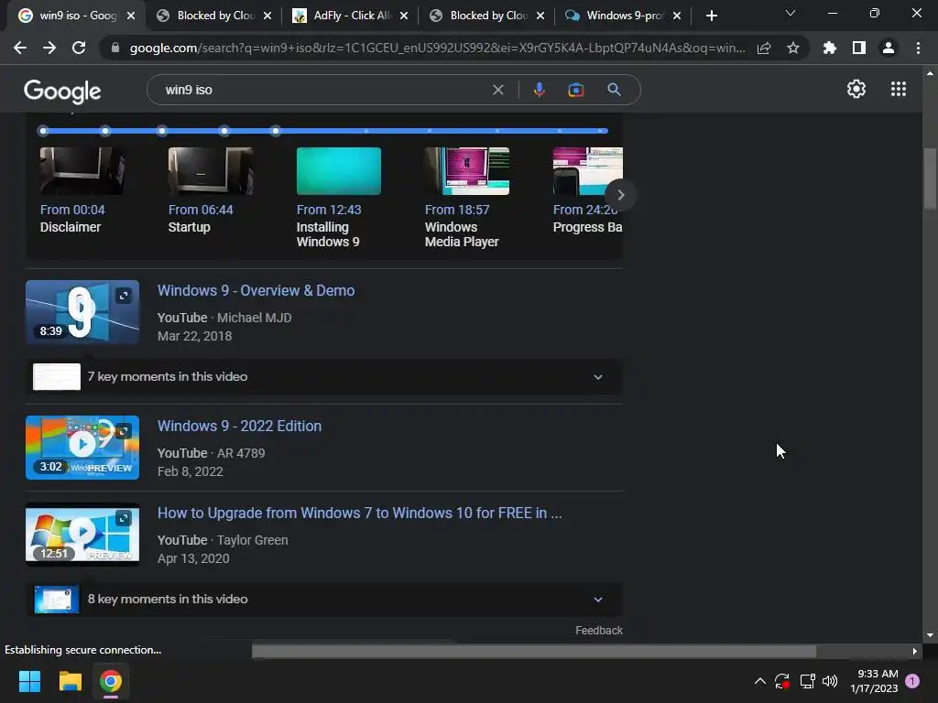
Task: Bookmark this page with the star icon
Action: 793,48
